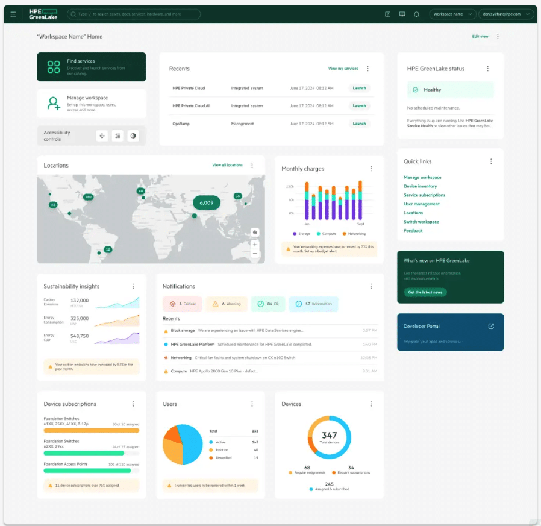
Task: Click the orange Foundation Switches progress bar
Action: pyautogui.click(x=92, y=431)
